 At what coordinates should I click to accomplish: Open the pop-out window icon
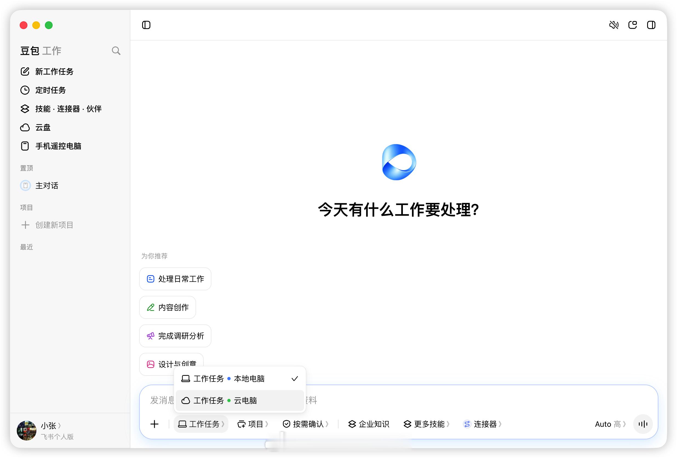632,25
